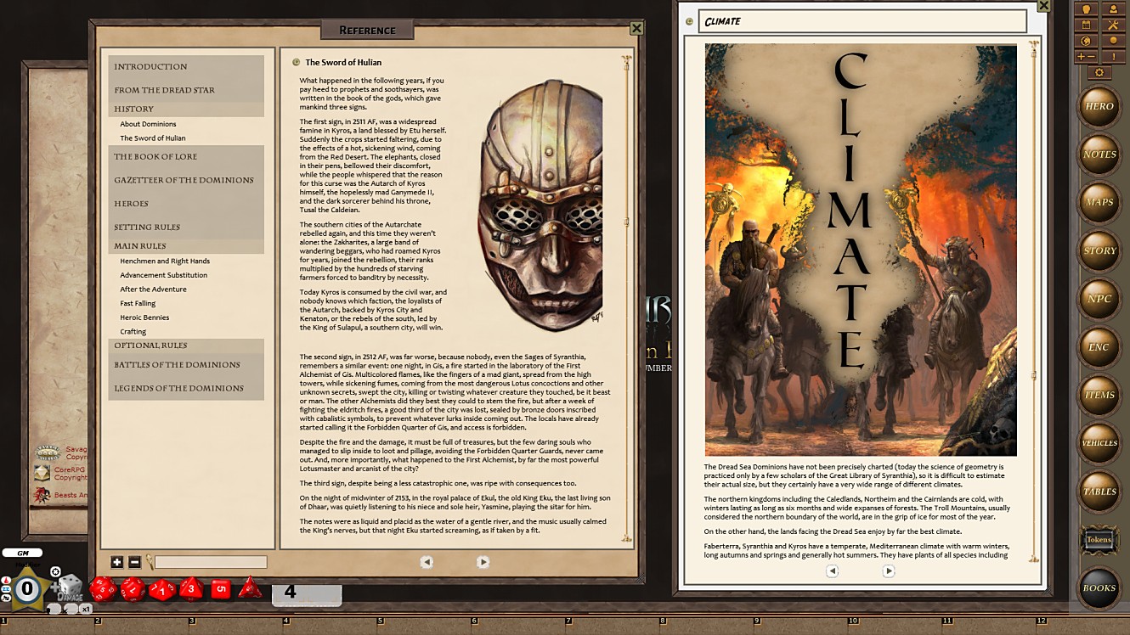Click the Modifier stack star
The width and height of the screenshot is (1130, 635).
click(28, 587)
